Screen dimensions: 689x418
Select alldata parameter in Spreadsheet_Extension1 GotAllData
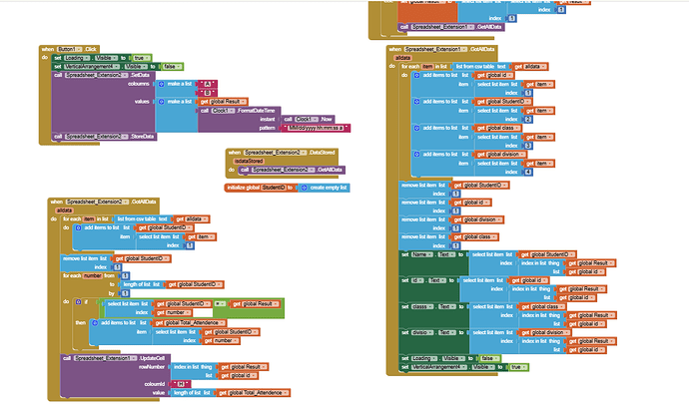point(402,58)
